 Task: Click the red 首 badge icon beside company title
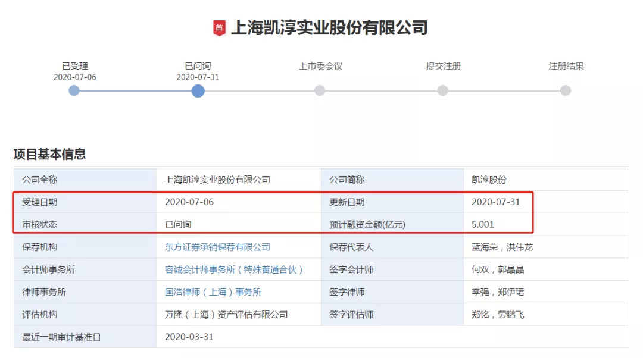[x=219, y=28]
